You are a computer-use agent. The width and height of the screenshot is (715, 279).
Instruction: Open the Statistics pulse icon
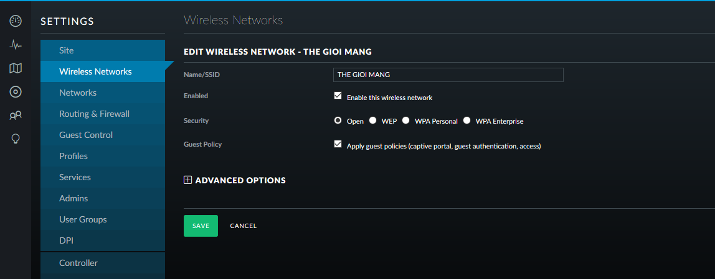[x=16, y=45]
